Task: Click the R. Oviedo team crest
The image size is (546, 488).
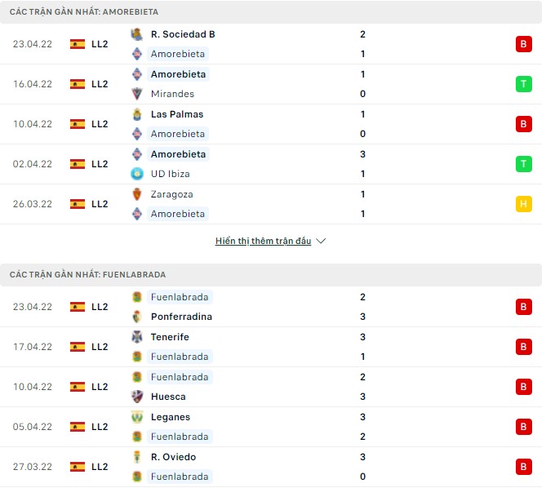Action: [x=137, y=457]
